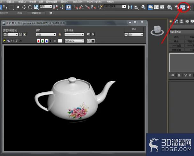This screenshot has width=194, height=156.
Task: Click Auto Region Selected icon
Action: [25, 34]
